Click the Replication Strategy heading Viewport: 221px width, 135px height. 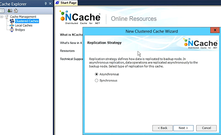click(104, 43)
